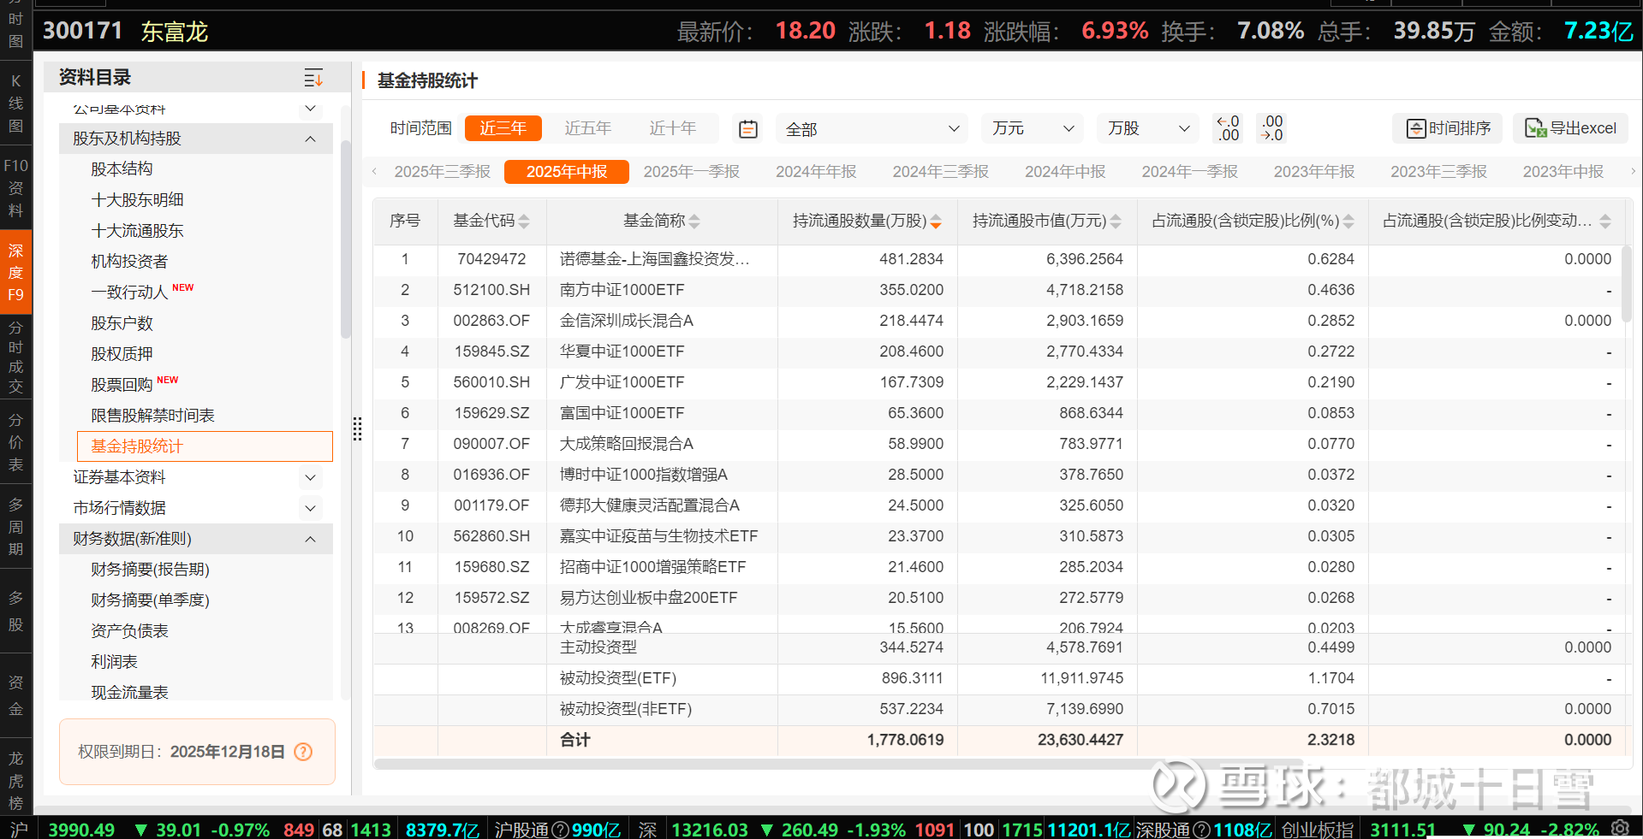Select the 华夏中证1000ETF fund name
Screen dimensions: 1643x839
(x=622, y=352)
